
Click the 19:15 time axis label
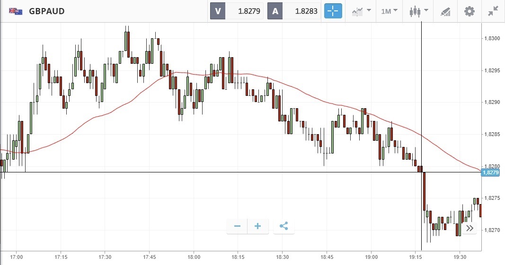(x=416, y=257)
